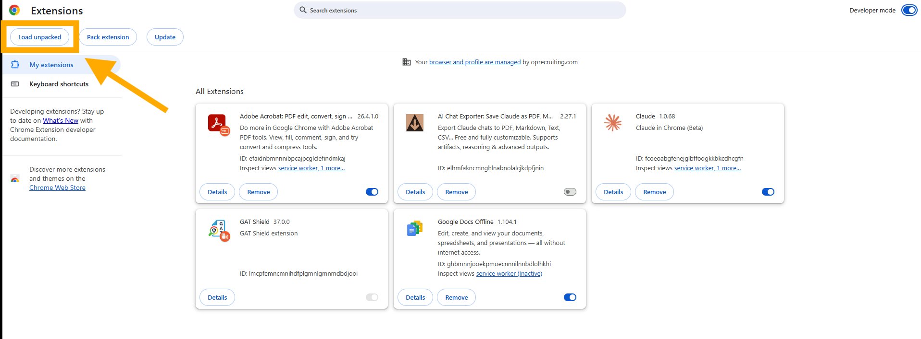Click GAT Shield version 37.0.0
Screen dimensions: 921x339
coord(281,222)
